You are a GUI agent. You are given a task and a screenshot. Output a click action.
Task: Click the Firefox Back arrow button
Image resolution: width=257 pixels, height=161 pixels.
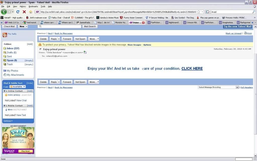[4, 12]
